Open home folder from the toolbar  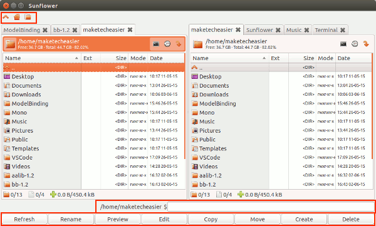coord(17,17)
